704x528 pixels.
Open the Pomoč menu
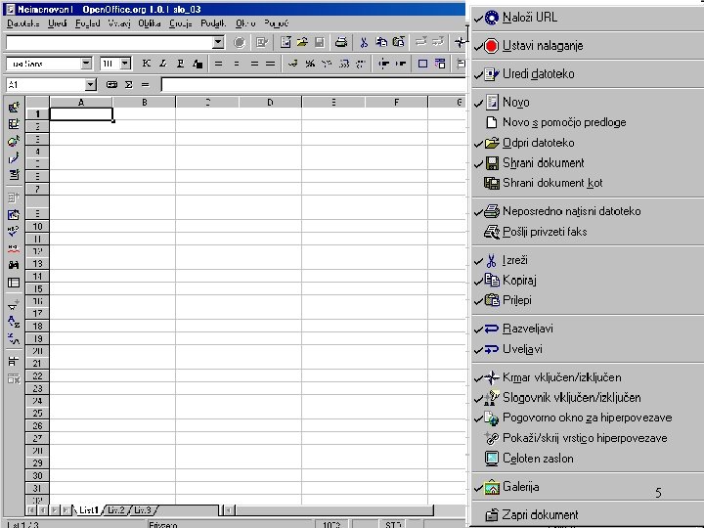(276, 23)
